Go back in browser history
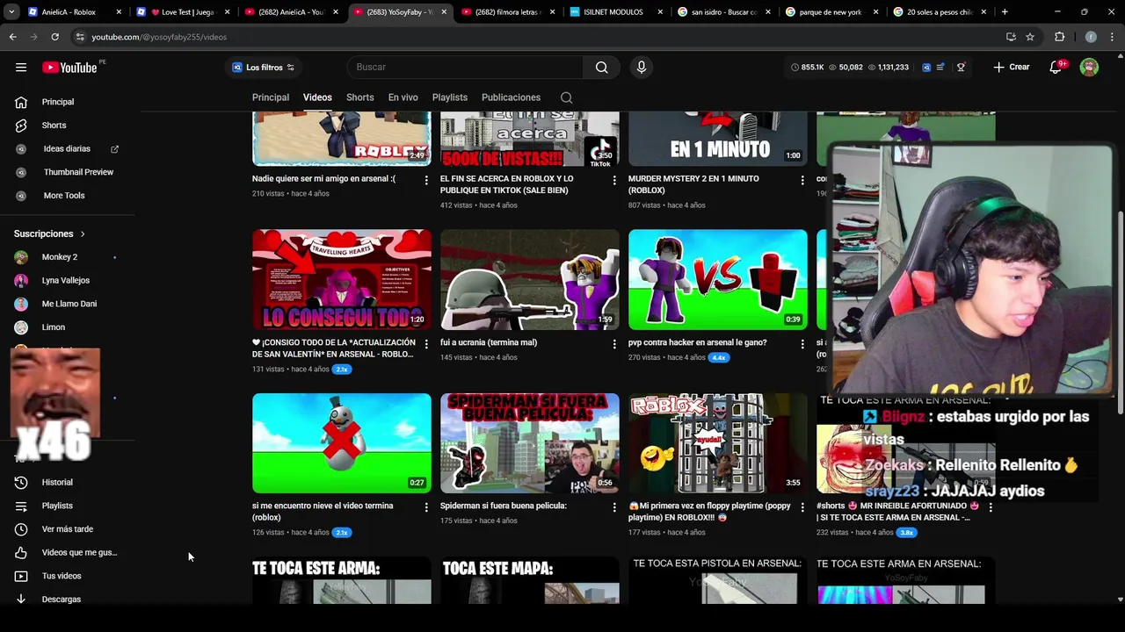Image resolution: width=1125 pixels, height=632 pixels. pyautogui.click(x=12, y=37)
